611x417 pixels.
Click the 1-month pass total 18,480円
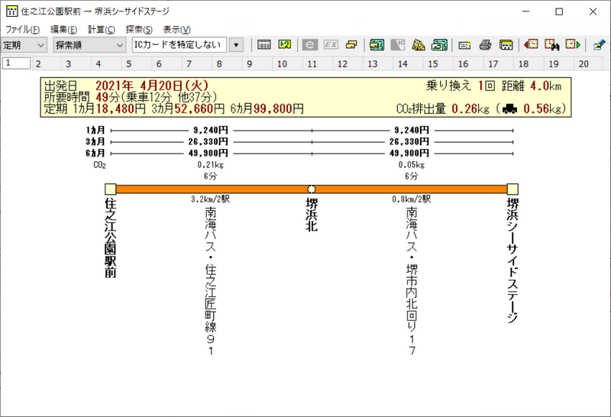[121, 108]
